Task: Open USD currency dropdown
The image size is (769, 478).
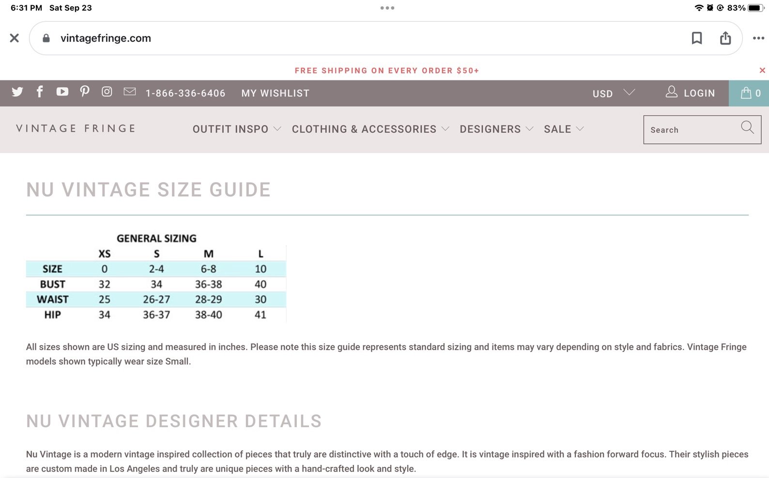Action: point(613,93)
